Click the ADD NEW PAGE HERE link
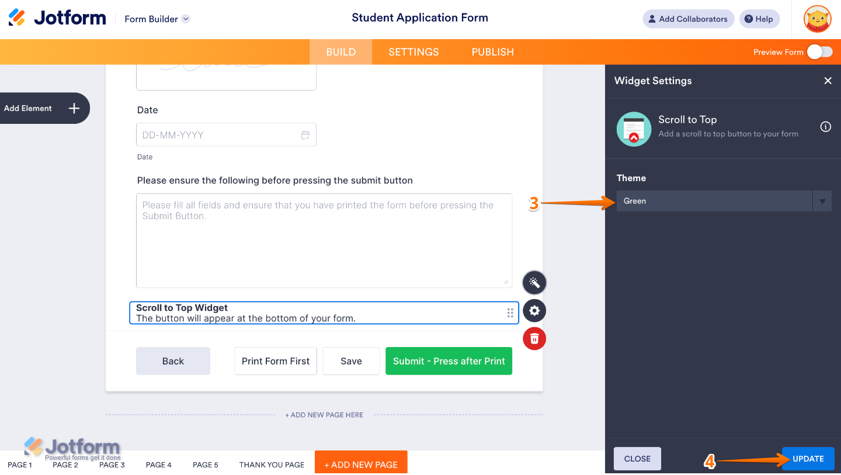Viewport: 841px width, 475px height. [x=324, y=415]
